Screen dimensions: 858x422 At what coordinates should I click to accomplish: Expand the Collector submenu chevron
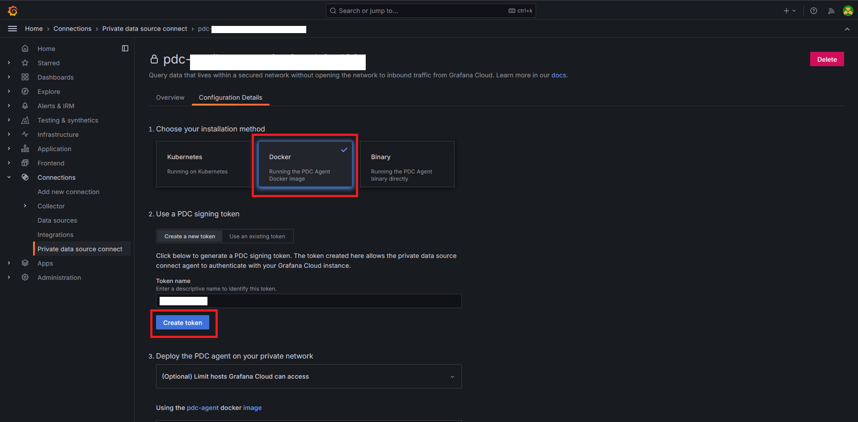tap(25, 206)
